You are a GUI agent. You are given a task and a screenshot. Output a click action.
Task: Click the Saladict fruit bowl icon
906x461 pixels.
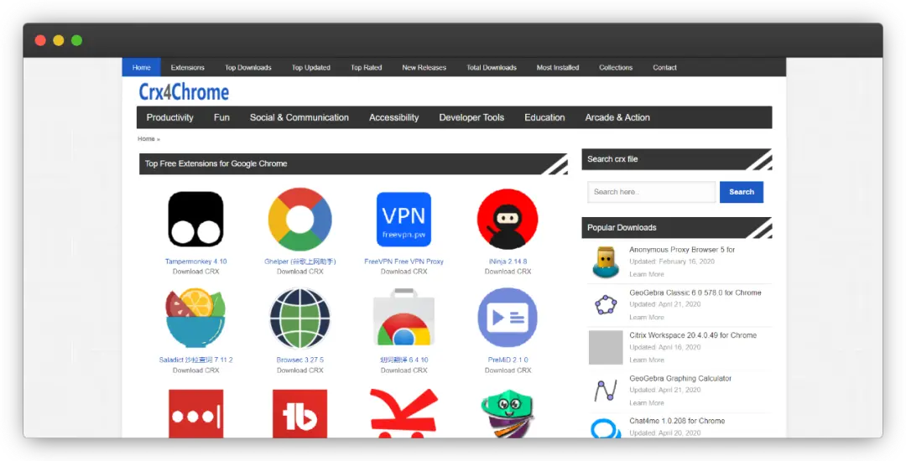click(x=195, y=318)
